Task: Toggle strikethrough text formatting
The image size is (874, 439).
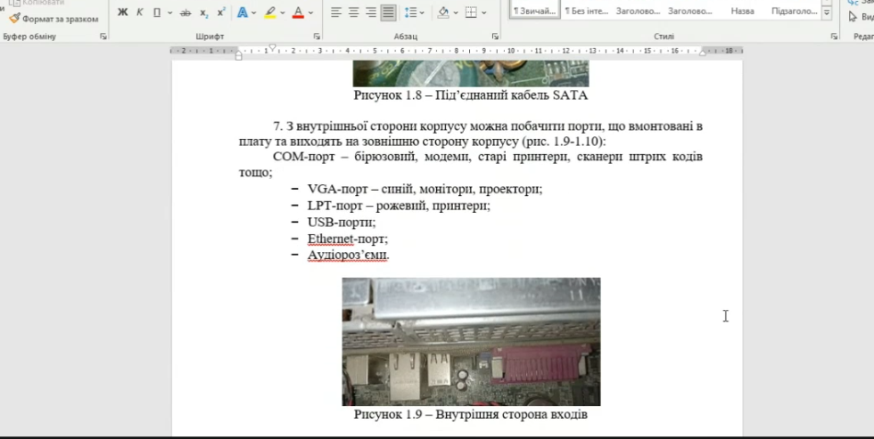Action: tap(186, 12)
